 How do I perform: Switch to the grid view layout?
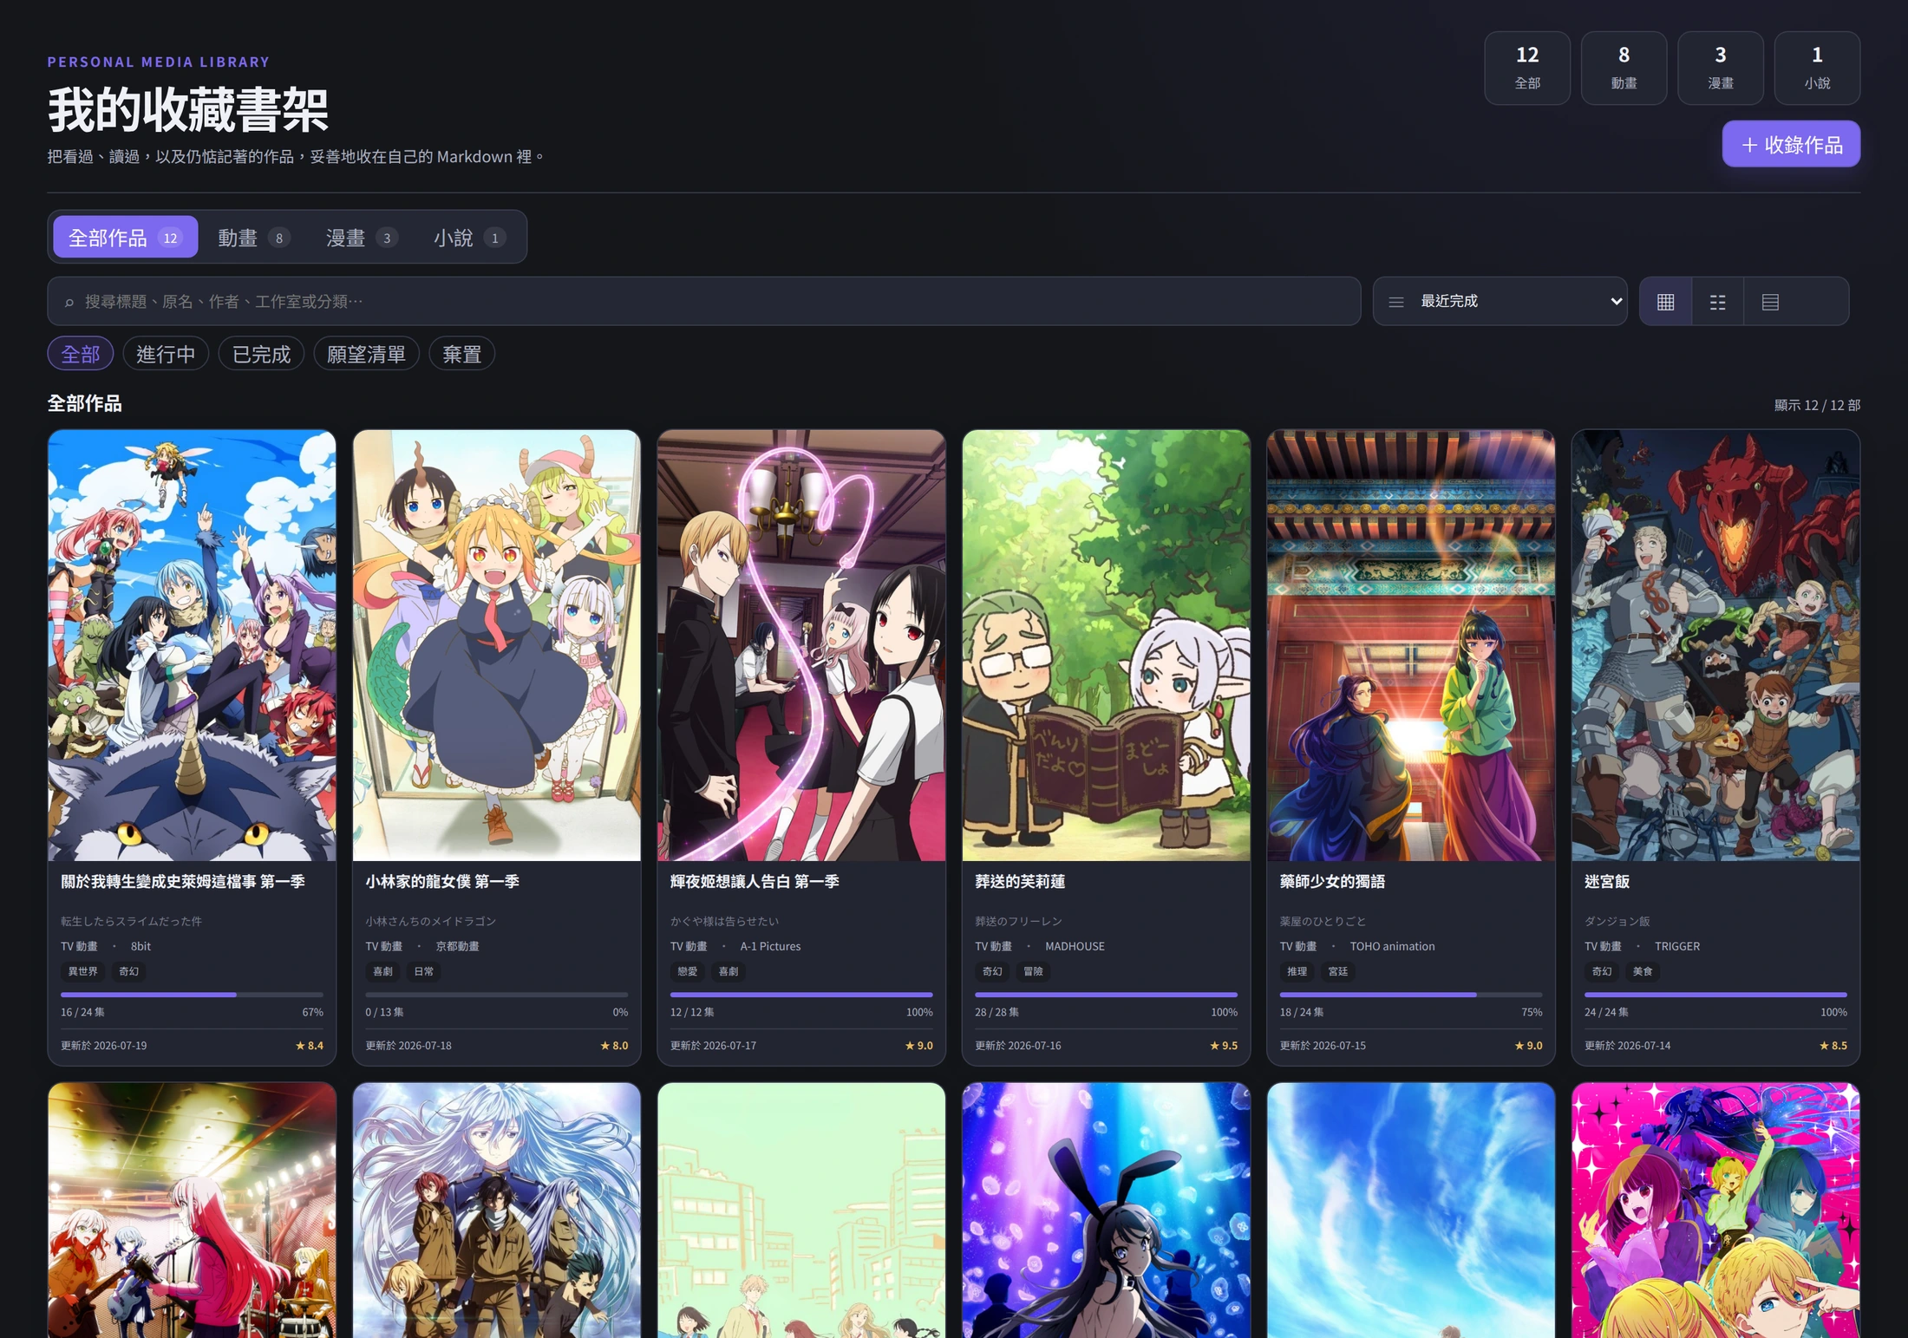pyautogui.click(x=1665, y=302)
